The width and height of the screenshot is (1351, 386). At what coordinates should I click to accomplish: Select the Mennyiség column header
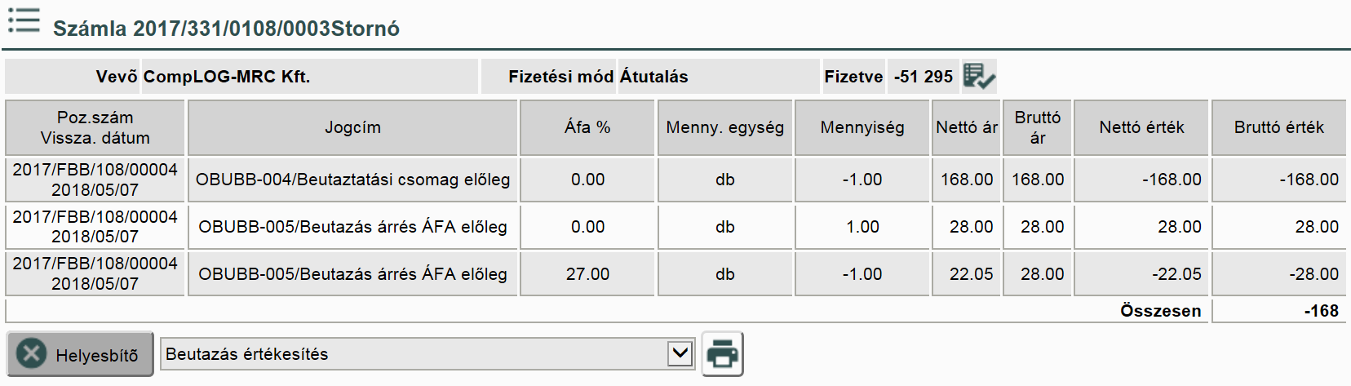[862, 127]
